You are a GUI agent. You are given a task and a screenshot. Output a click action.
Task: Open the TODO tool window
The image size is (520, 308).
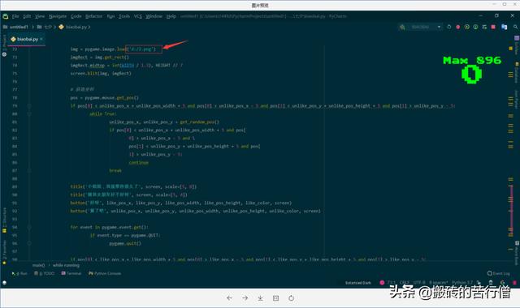pos(45,274)
